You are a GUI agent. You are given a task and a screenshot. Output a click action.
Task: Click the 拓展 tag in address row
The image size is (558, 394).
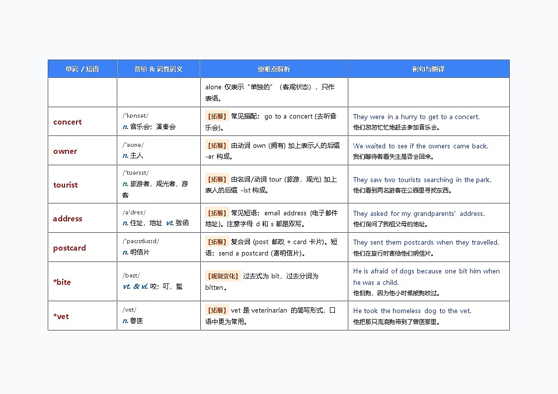click(x=217, y=213)
